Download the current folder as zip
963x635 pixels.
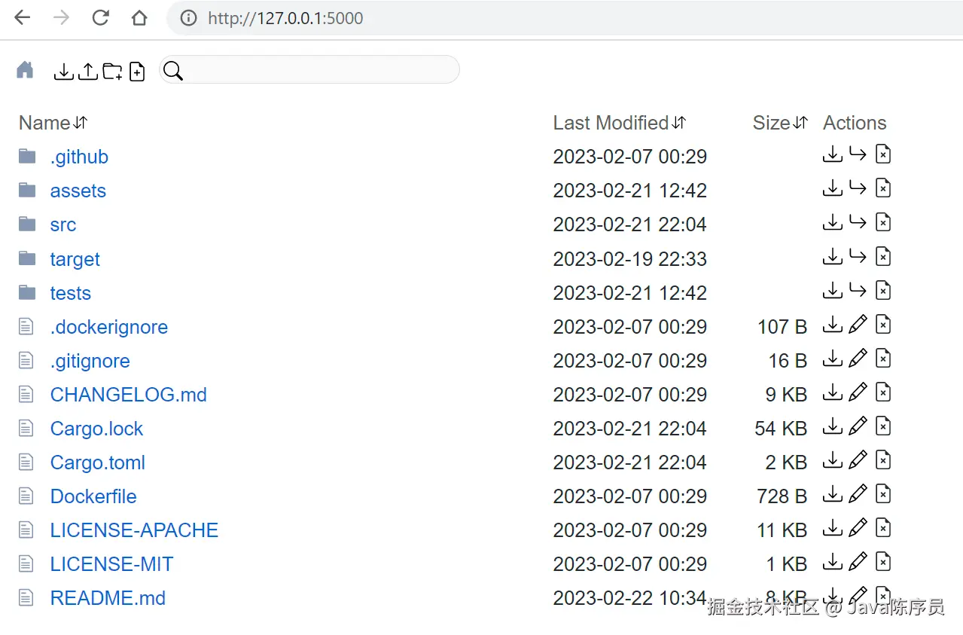pos(64,72)
